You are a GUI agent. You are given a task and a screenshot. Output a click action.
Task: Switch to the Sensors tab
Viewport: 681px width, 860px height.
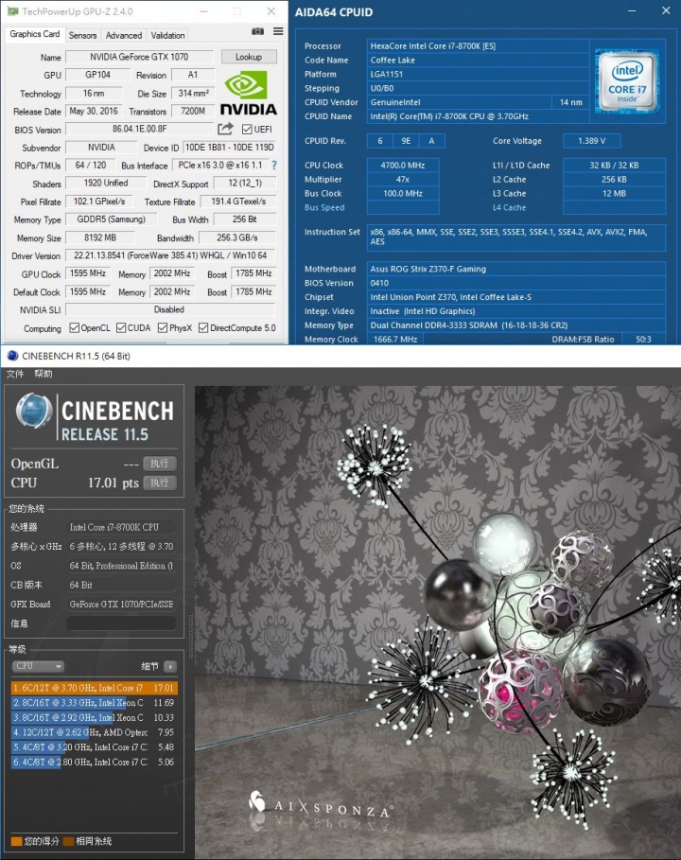pyautogui.click(x=83, y=35)
